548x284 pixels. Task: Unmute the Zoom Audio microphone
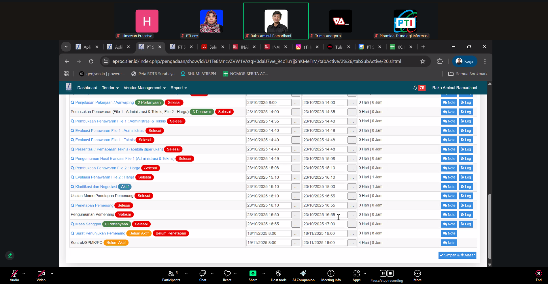pyautogui.click(x=14, y=275)
